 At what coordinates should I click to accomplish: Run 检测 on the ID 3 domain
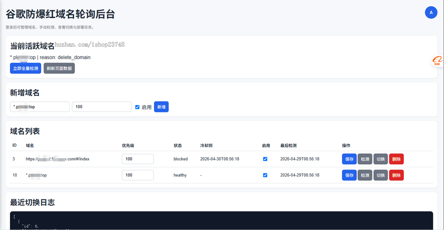coord(365,159)
